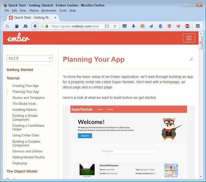Image resolution: width=206 pixels, height=182 pixels.
Task: Click the ember logo in the header
Action: (18, 38)
